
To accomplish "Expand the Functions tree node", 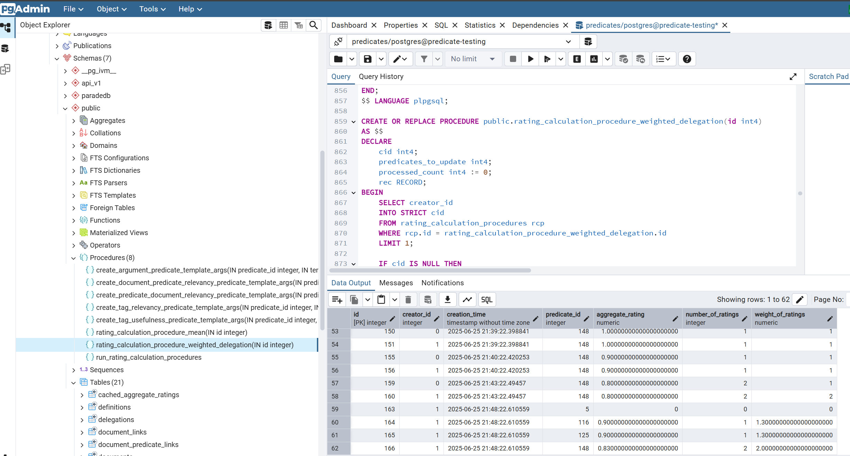I will (74, 221).
